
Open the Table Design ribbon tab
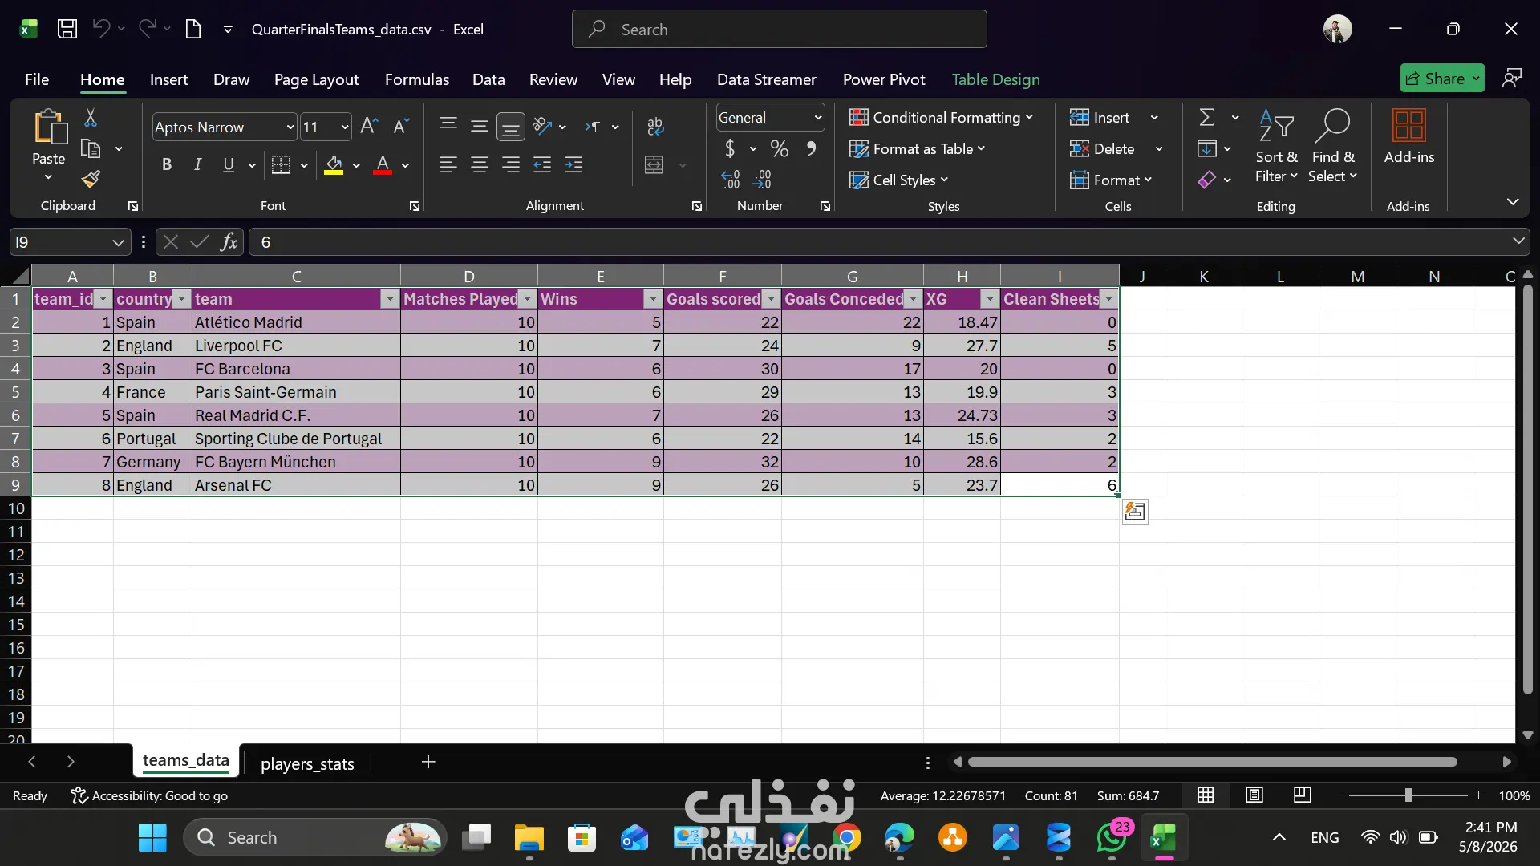click(995, 79)
